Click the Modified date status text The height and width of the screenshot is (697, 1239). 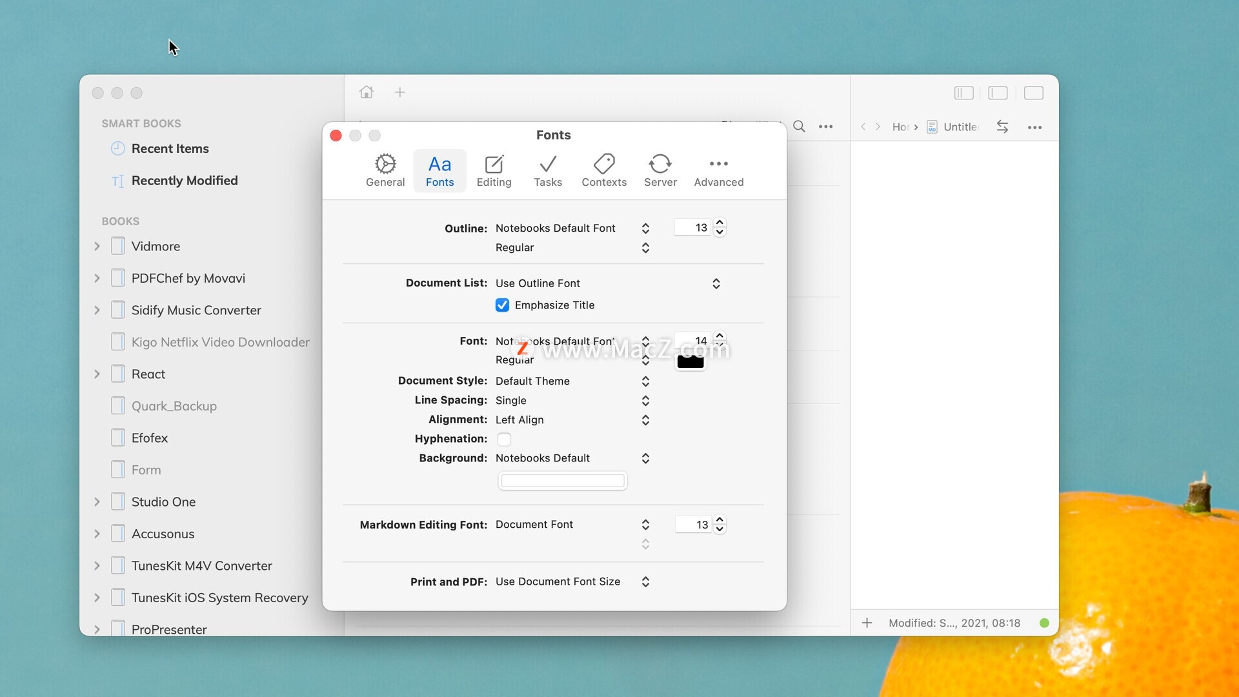(x=954, y=623)
